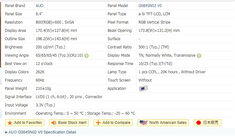Viewport: 235px width, 137px height.
Task: Click the Add to Compare button
Action: pyautogui.click(x=113, y=123)
